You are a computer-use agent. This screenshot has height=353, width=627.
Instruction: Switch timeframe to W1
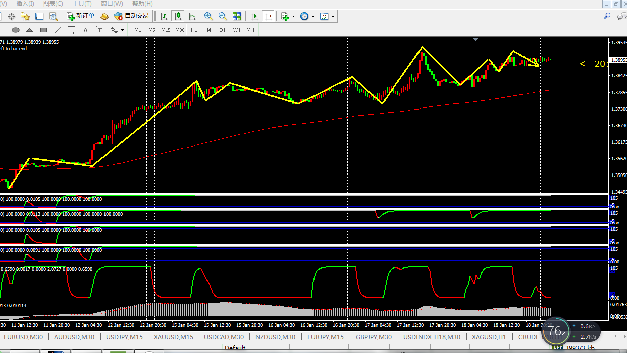[237, 30]
